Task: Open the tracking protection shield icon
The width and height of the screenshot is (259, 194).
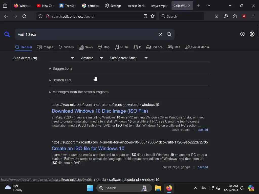Action: coord(40,16)
